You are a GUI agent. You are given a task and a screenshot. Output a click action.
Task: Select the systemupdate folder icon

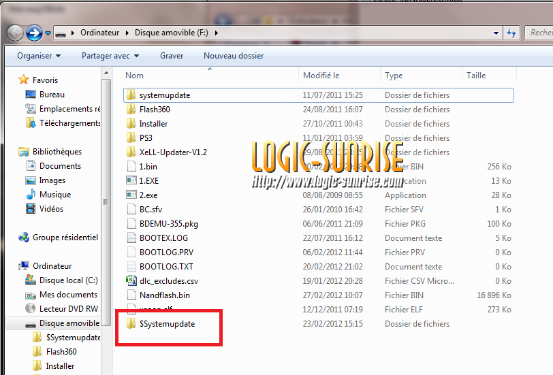click(131, 95)
